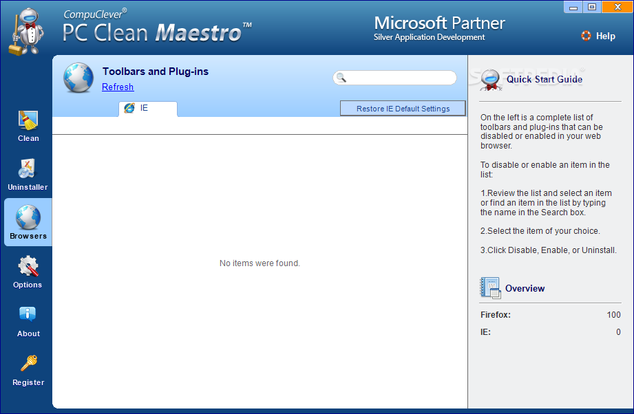Minimize the PC Clean Maestro window
The image size is (634, 414).
pos(573,7)
